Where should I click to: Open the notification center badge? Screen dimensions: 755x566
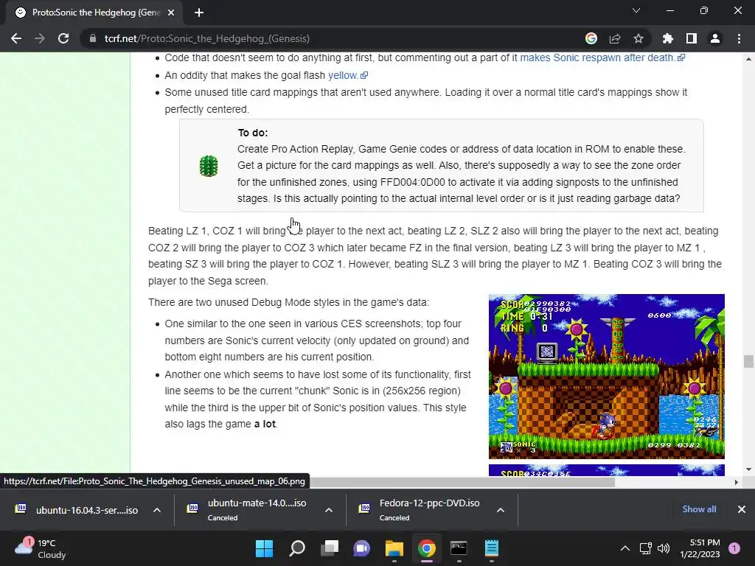pyautogui.click(x=734, y=548)
